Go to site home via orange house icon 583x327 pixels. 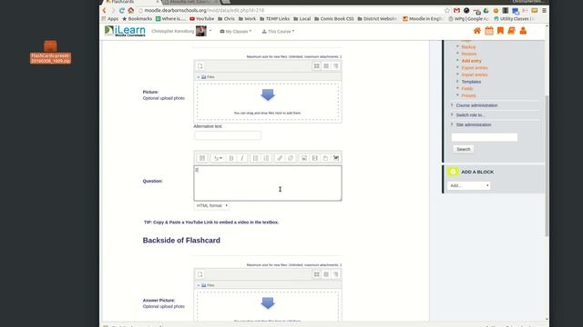[x=477, y=31]
